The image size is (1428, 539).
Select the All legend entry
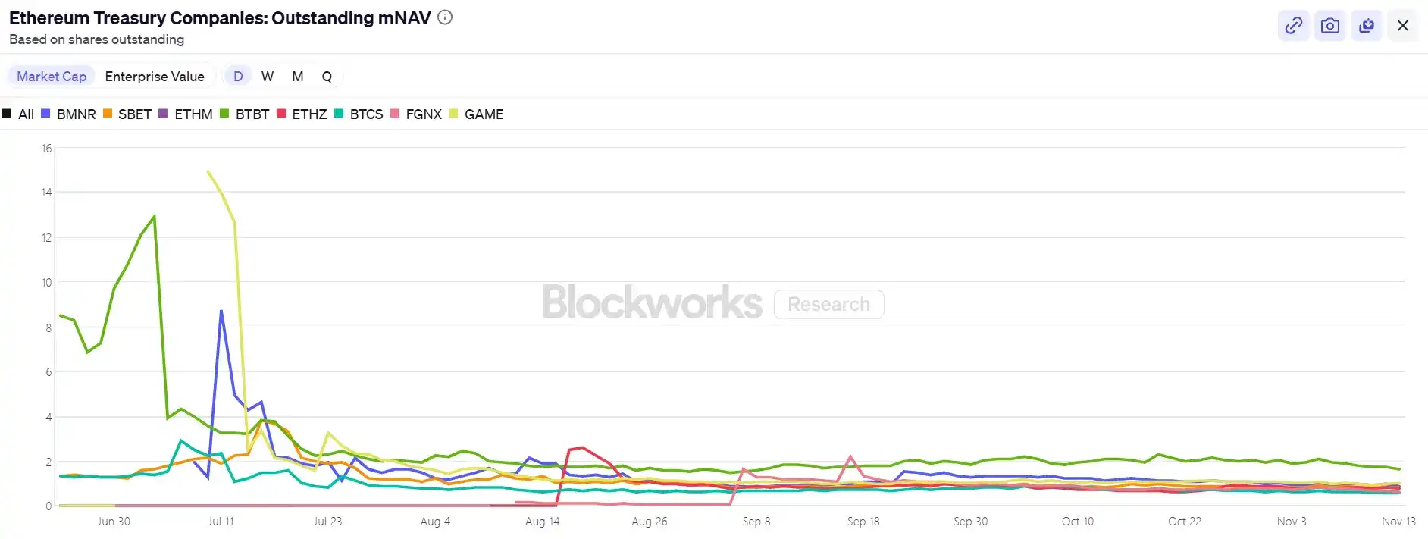click(x=26, y=114)
